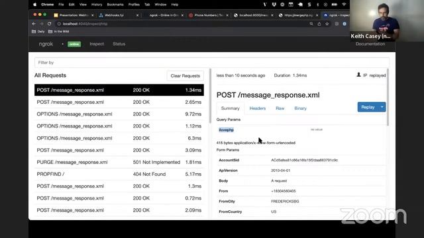
Task: Select the POST request taking 1.34ms
Action: click(119, 90)
